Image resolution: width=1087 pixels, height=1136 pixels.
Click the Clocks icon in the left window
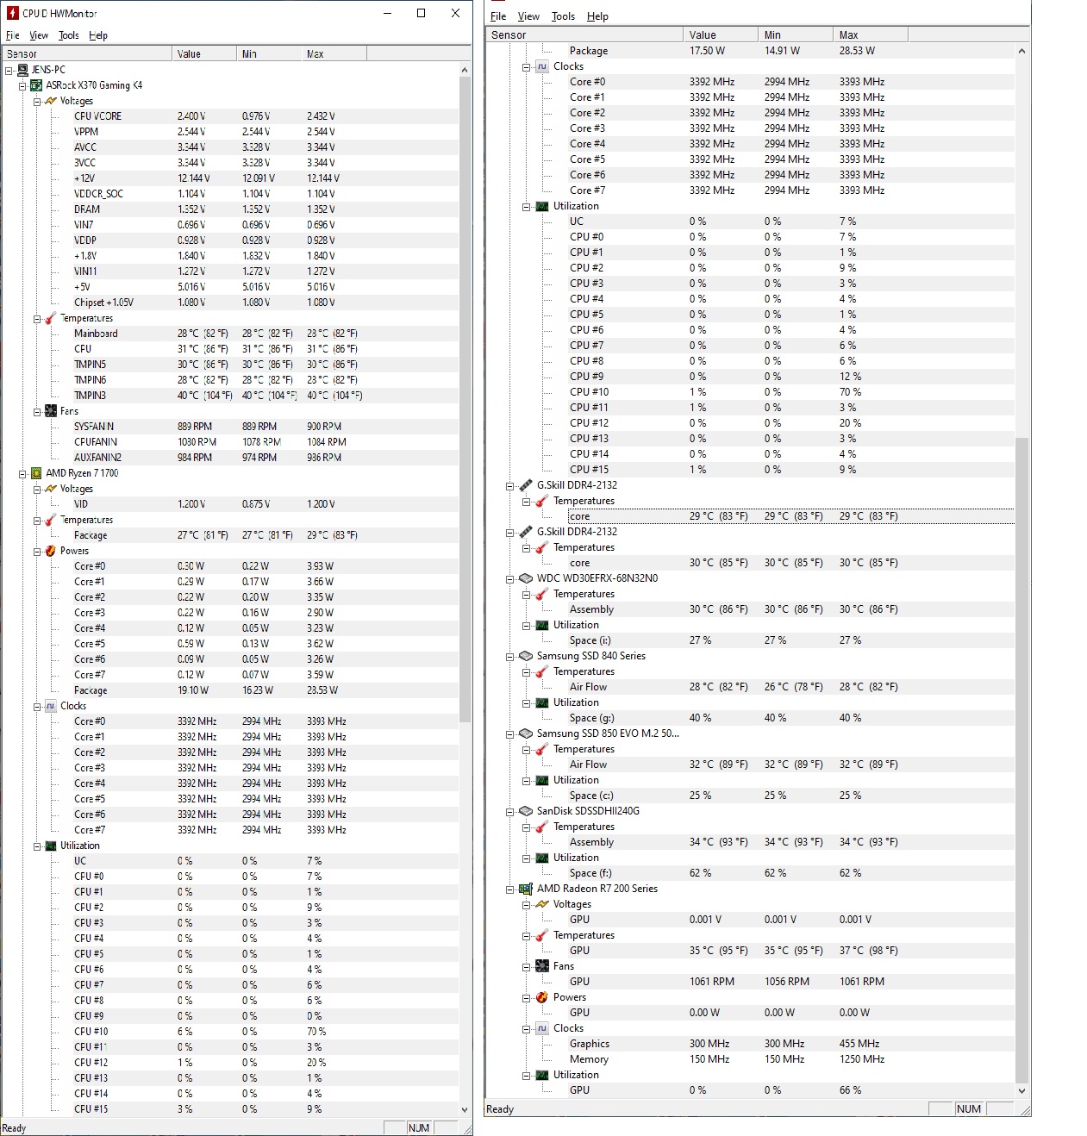point(51,706)
